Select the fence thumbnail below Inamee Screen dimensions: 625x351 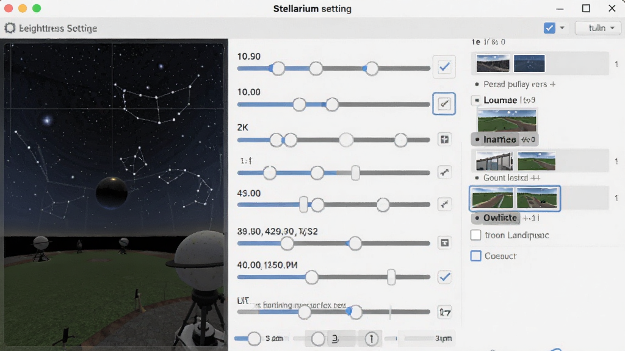(x=494, y=161)
